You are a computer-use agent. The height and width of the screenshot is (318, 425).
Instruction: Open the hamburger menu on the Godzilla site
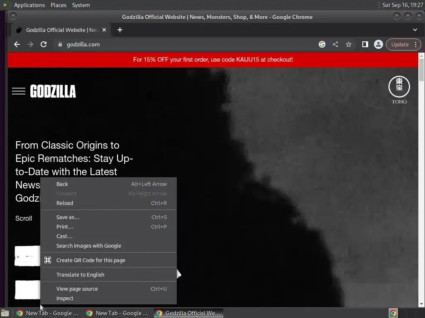point(19,91)
